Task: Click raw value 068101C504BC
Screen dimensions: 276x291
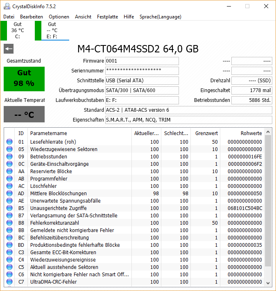Action: click(x=245, y=208)
